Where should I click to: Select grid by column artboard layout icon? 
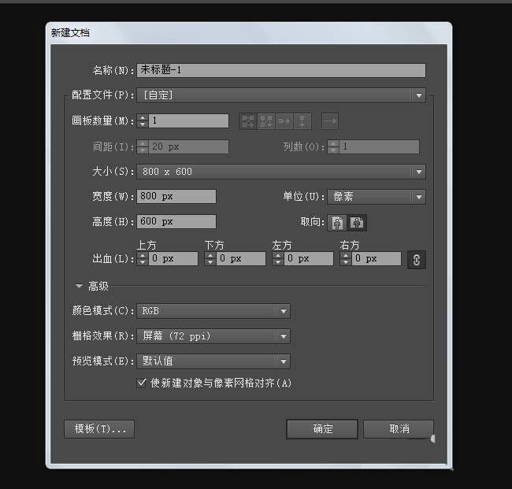click(266, 121)
